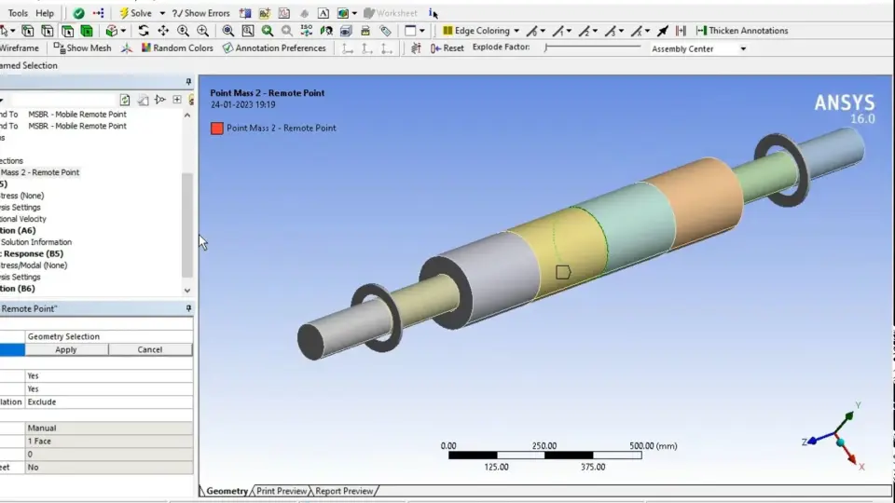This screenshot has height=503, width=895.
Task: Click the '1 Face' value cell
Action: pyautogui.click(x=109, y=442)
